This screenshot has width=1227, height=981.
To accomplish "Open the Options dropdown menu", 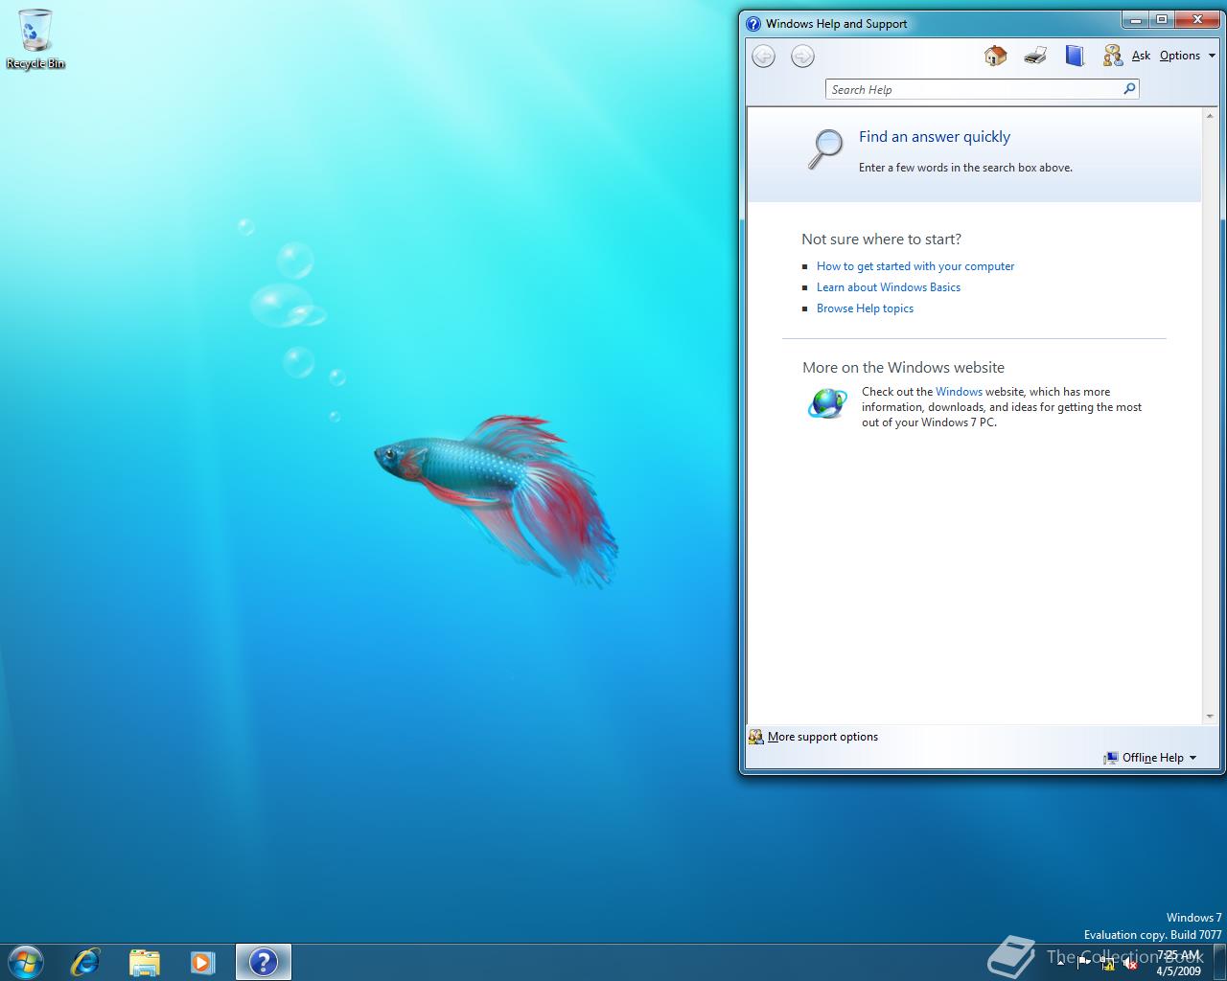I will 1187,56.
